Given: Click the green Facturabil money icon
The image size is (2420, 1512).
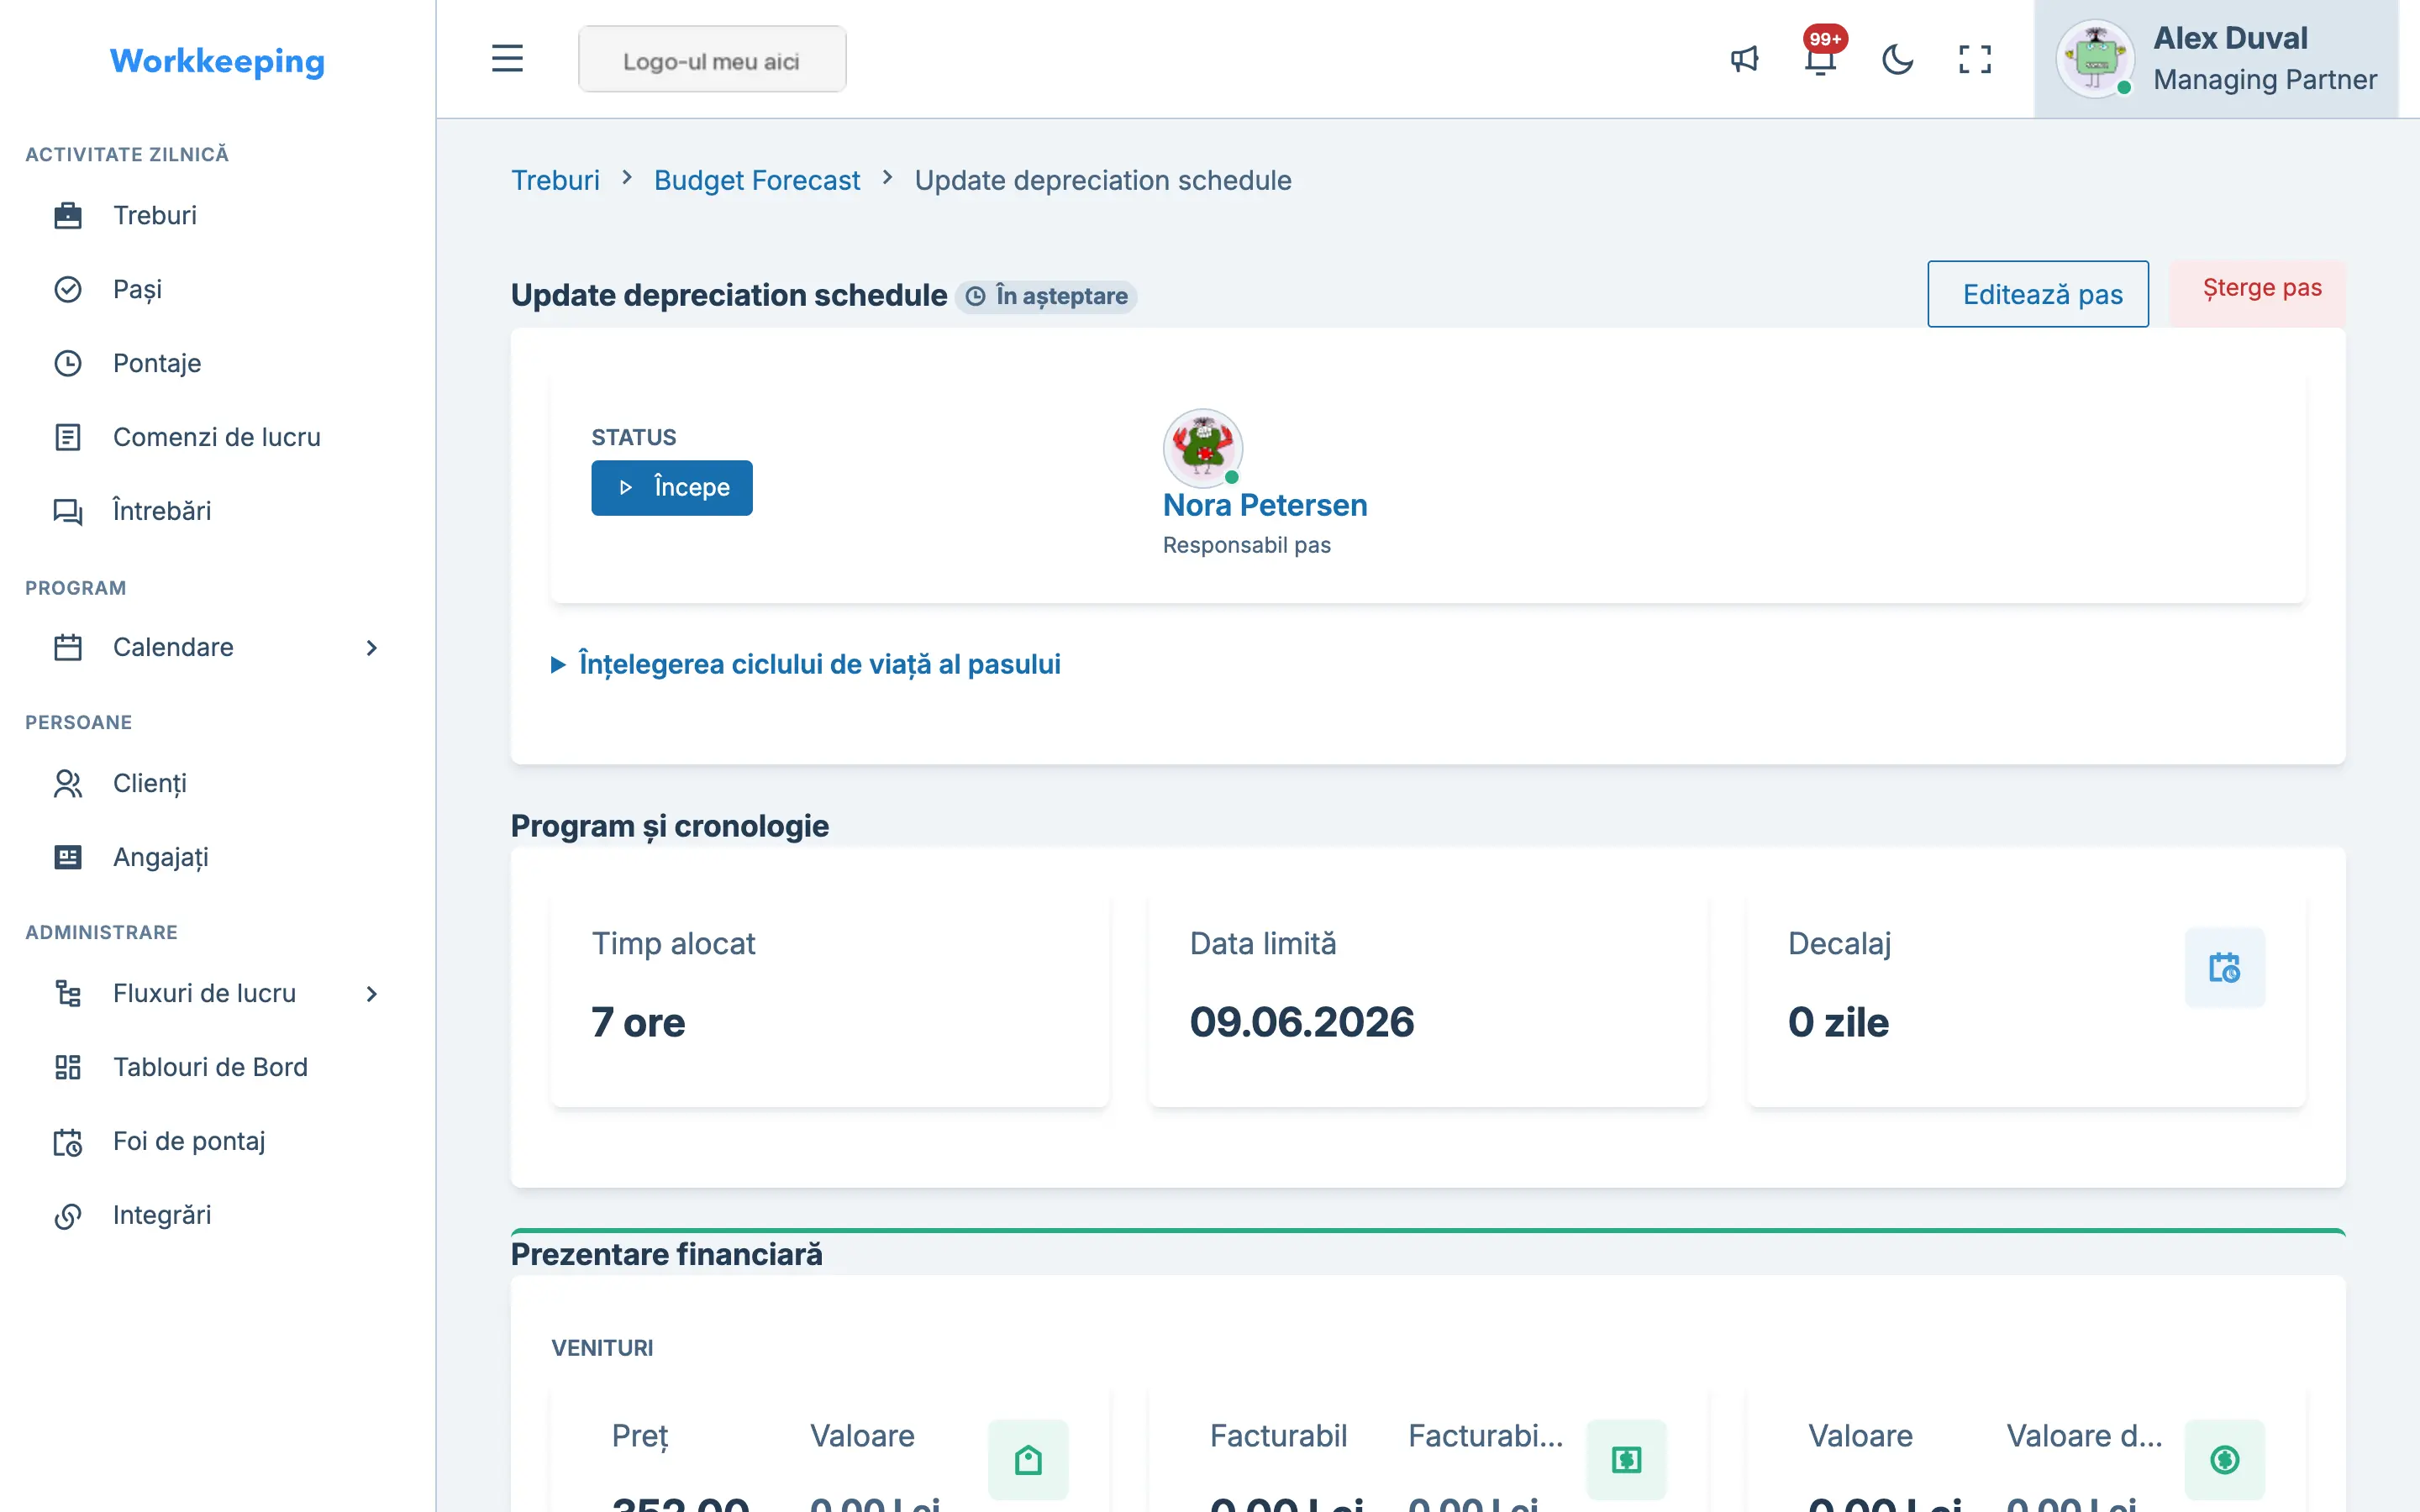Looking at the screenshot, I should click(1626, 1459).
